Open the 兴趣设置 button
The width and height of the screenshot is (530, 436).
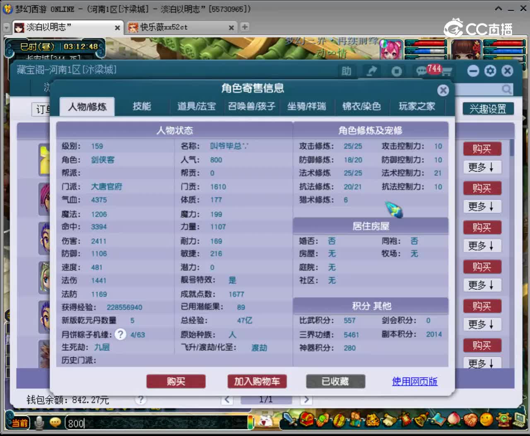click(488, 109)
